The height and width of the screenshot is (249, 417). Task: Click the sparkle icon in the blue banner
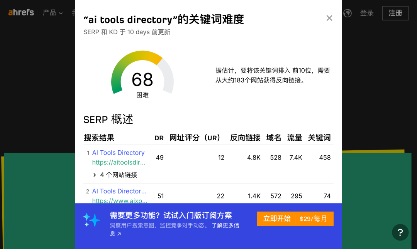92,220
